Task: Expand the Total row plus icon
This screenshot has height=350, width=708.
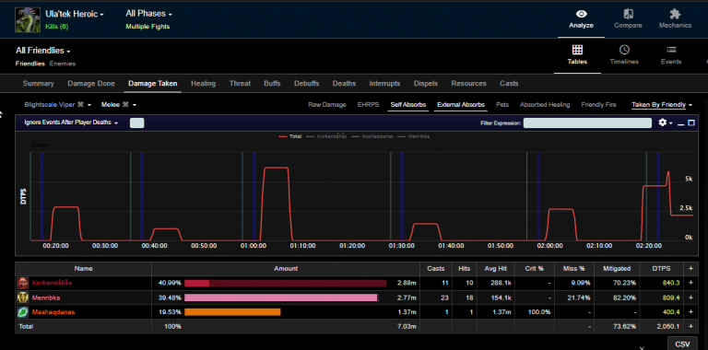Action: point(690,326)
